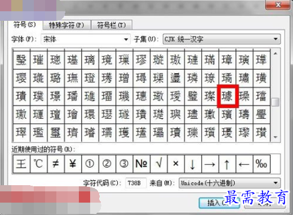
Task: Select the ‰ per-mille recent symbol
Action: tap(261, 164)
